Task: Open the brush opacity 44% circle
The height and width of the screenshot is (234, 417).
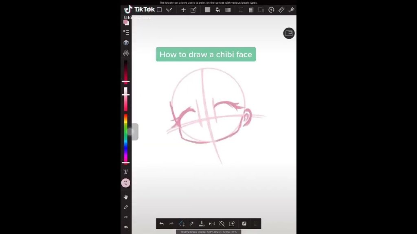Action: click(126, 183)
